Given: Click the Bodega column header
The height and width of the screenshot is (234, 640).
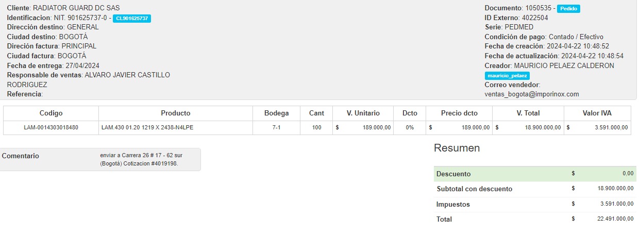Looking at the screenshot, I should click(276, 113).
